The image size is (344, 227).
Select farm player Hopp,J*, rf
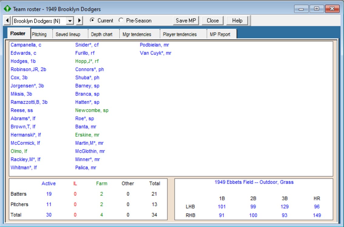coord(87,61)
